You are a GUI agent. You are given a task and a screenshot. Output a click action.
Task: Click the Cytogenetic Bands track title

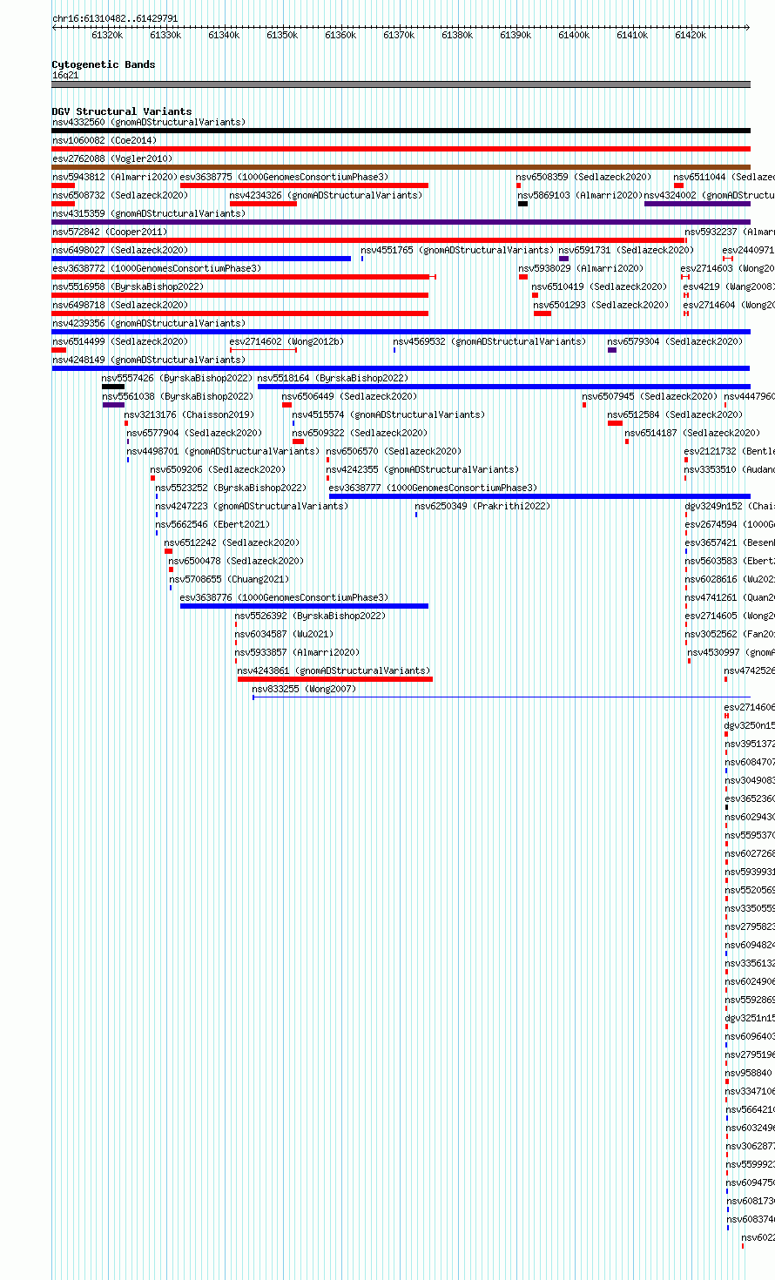point(104,64)
